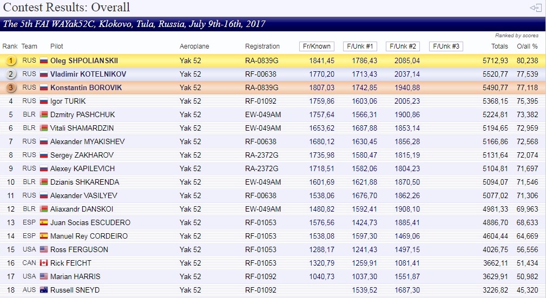This screenshot has height=298, width=546.
Task: Click the back arrow icon at top right
Action: [x=536, y=8]
